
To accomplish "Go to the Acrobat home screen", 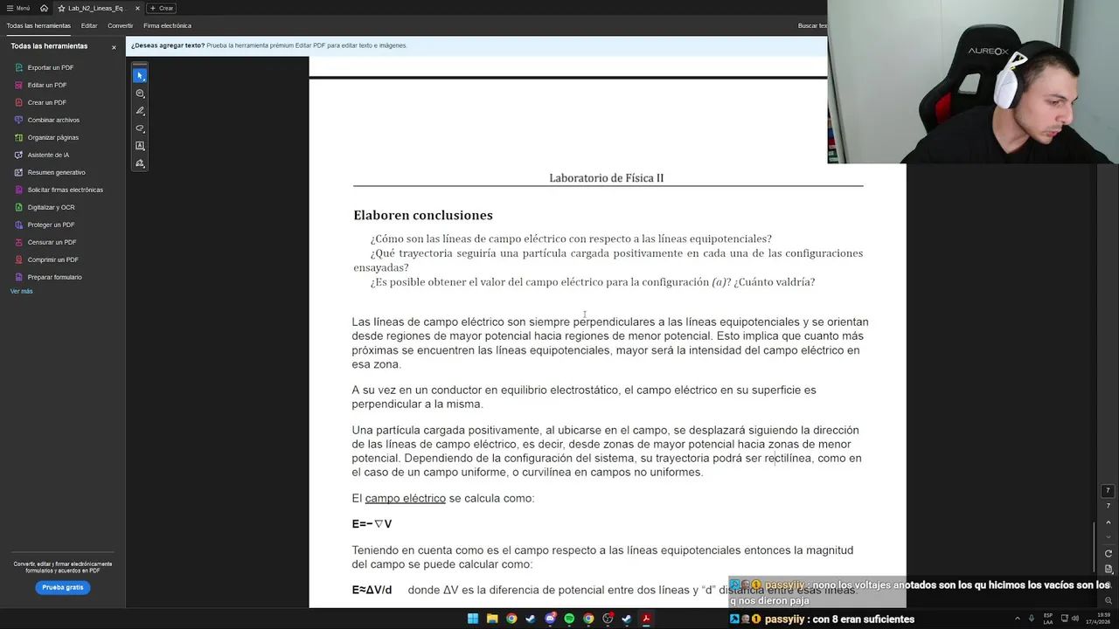I will click(x=44, y=8).
